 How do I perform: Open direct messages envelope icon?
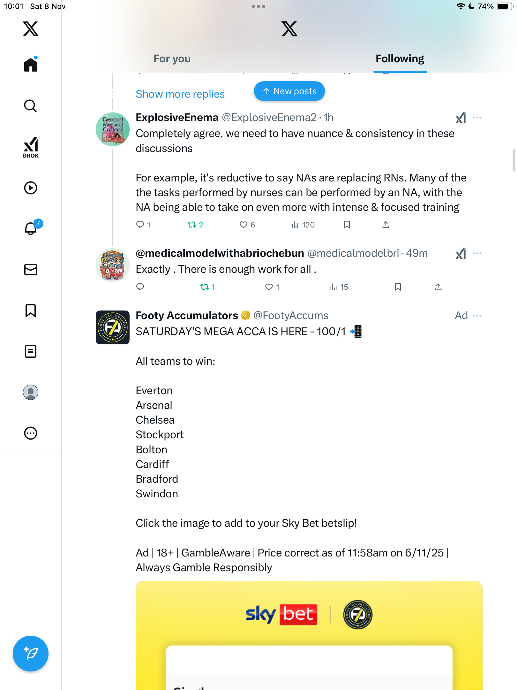(31, 270)
